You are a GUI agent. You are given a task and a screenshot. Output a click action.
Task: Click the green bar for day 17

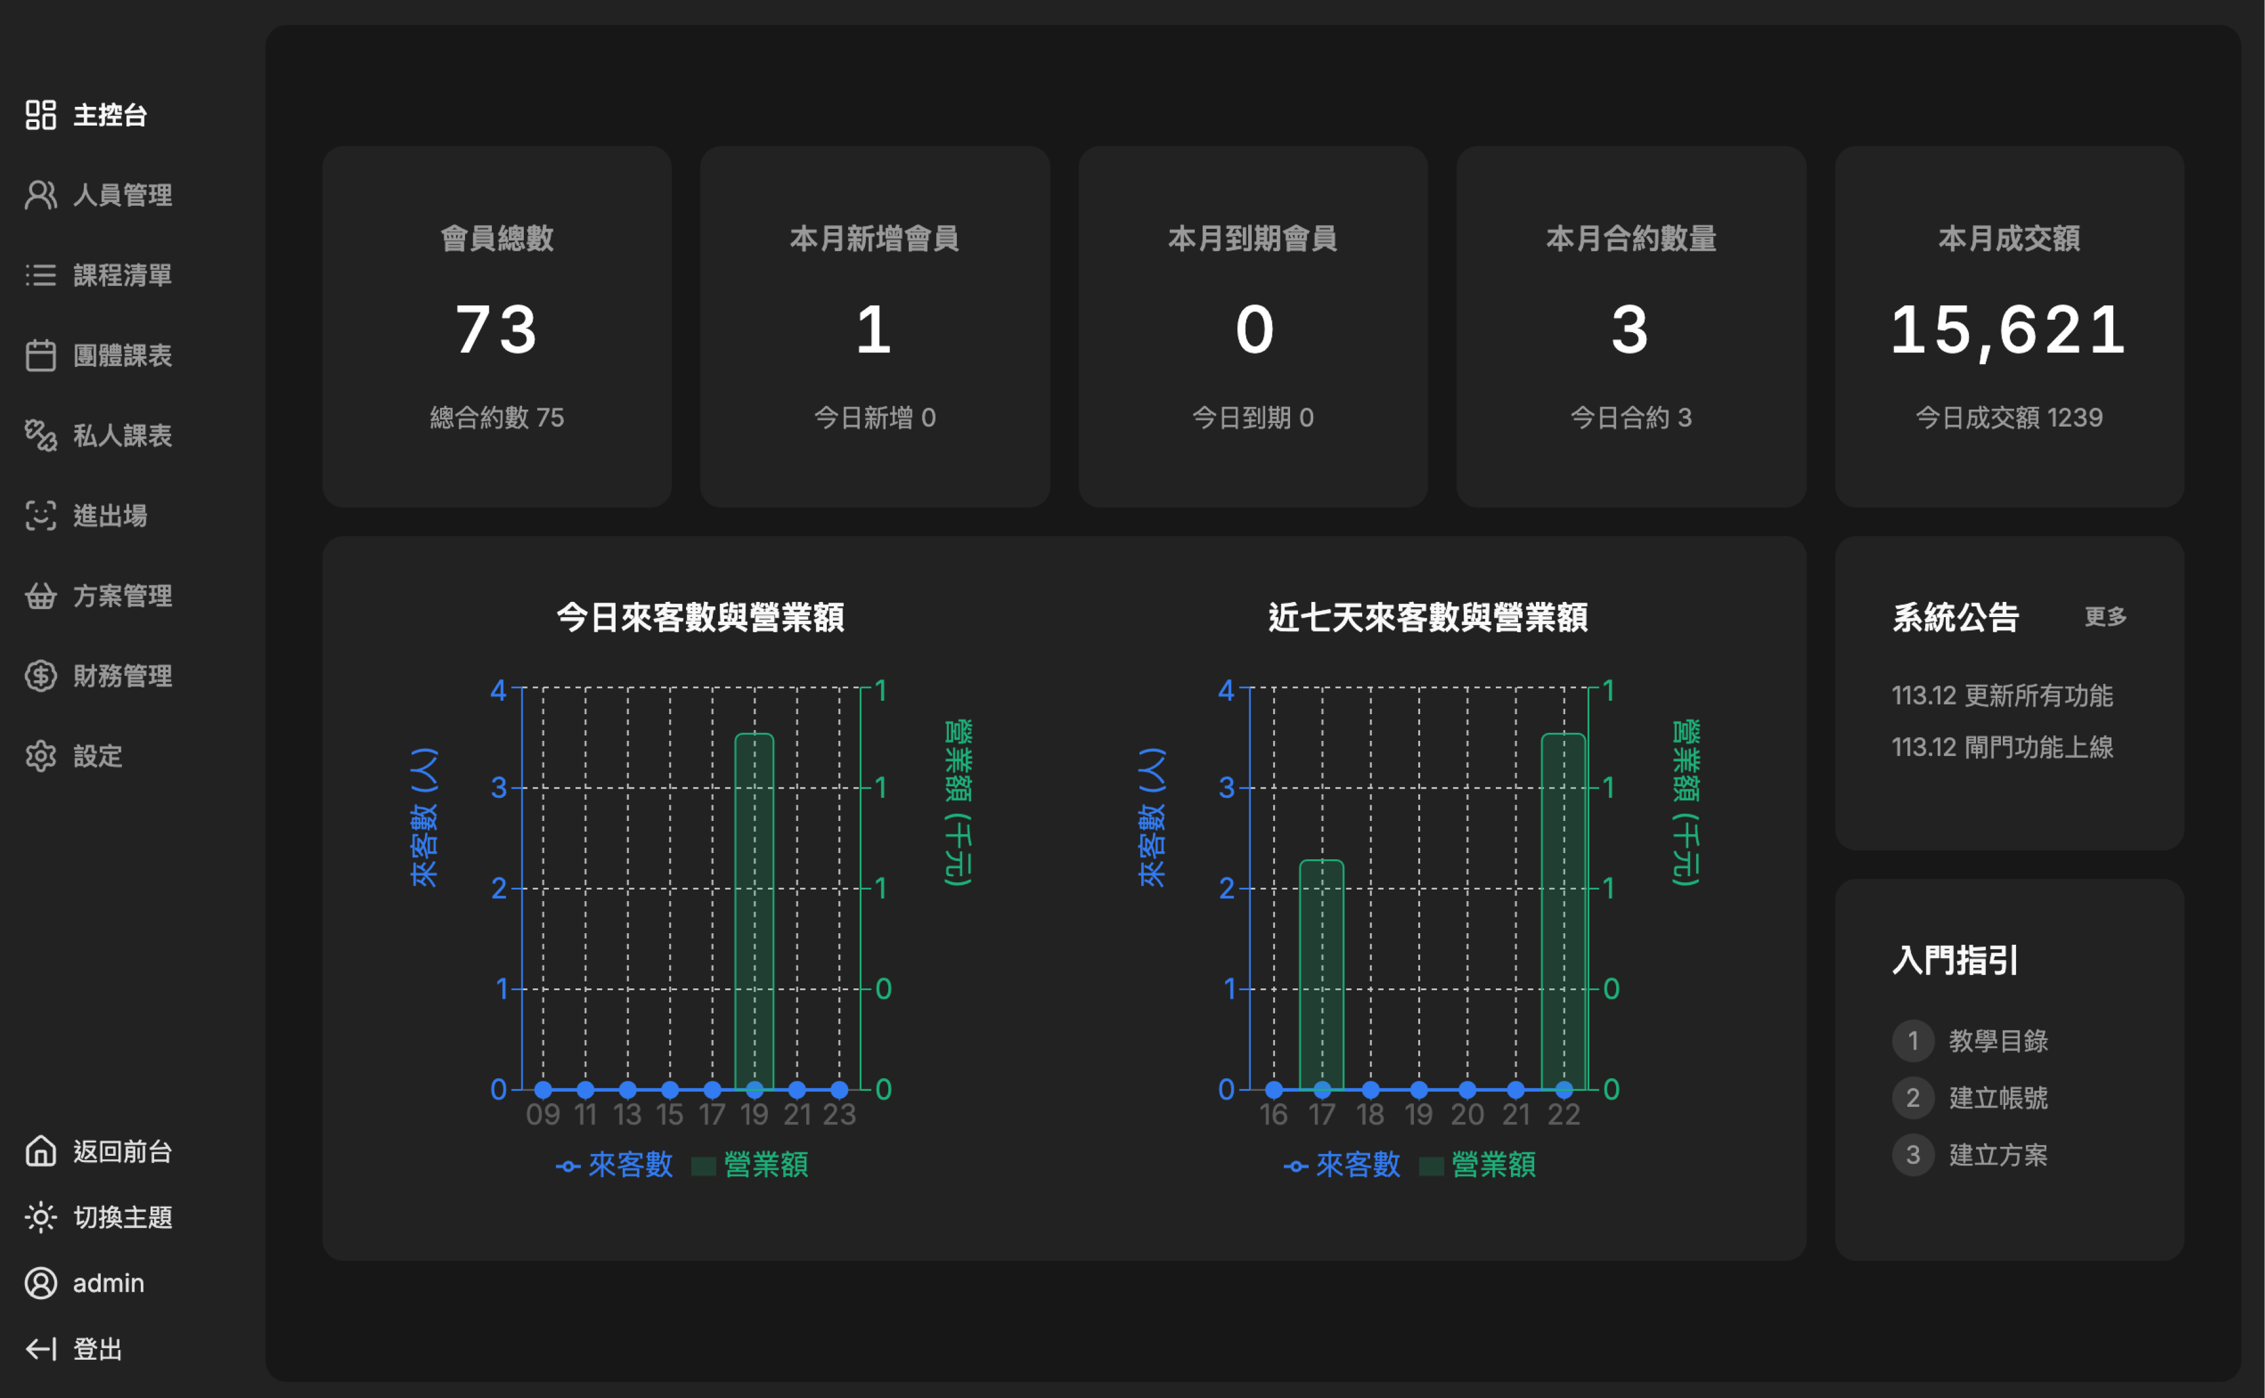click(1322, 974)
